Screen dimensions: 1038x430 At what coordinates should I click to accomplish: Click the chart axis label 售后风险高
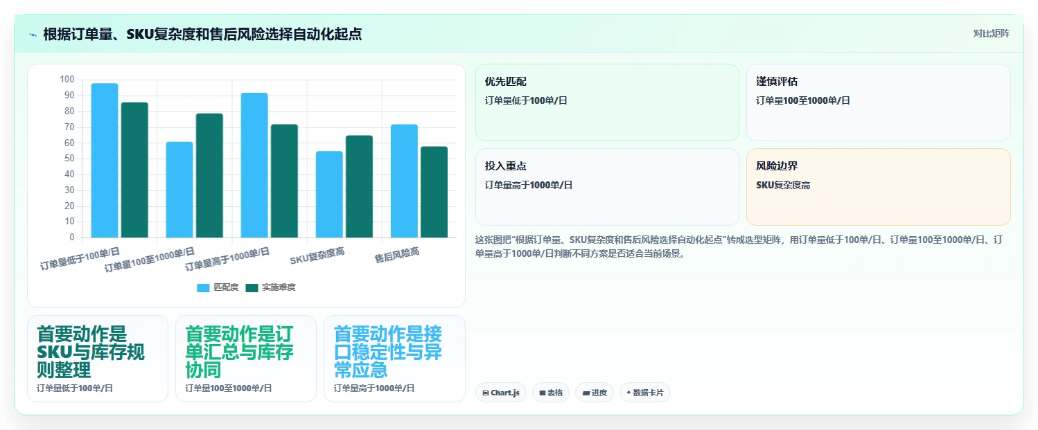(x=397, y=255)
